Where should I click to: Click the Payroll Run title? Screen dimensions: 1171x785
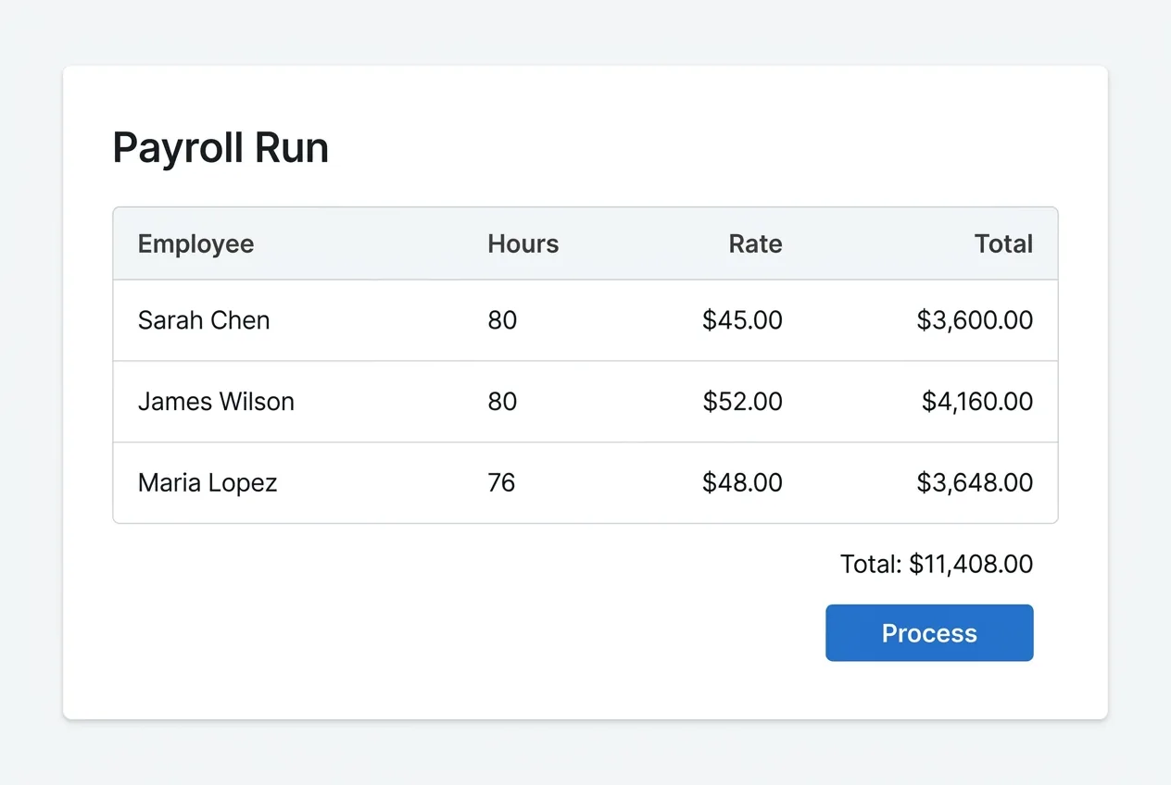pyautogui.click(x=220, y=146)
